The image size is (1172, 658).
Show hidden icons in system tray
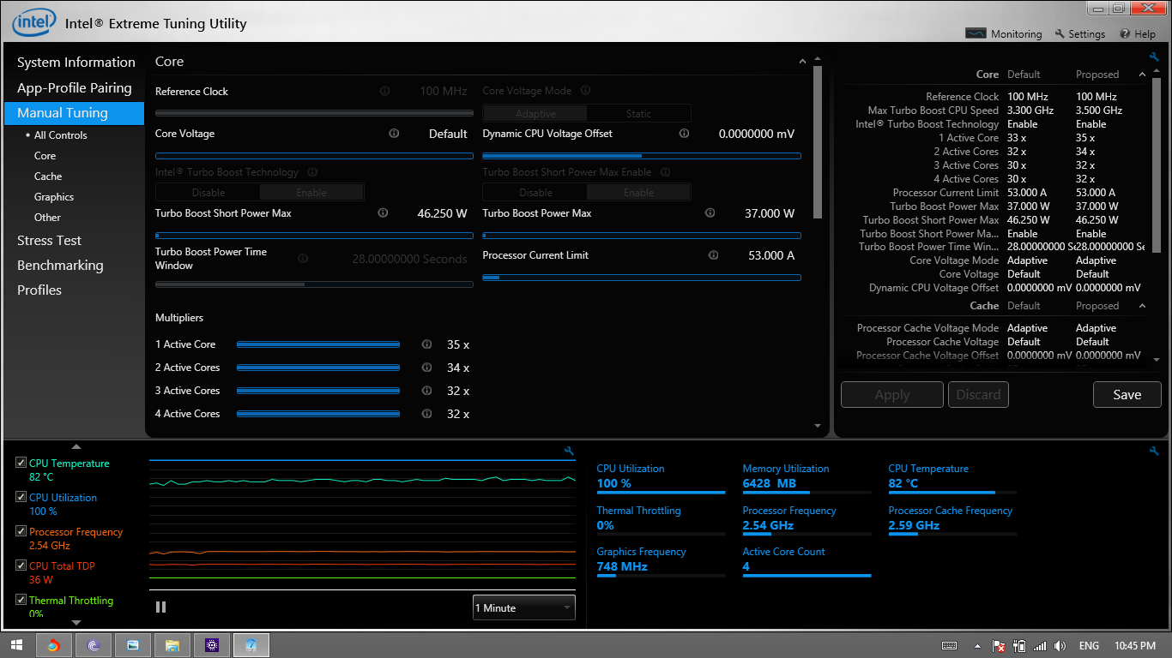point(977,645)
